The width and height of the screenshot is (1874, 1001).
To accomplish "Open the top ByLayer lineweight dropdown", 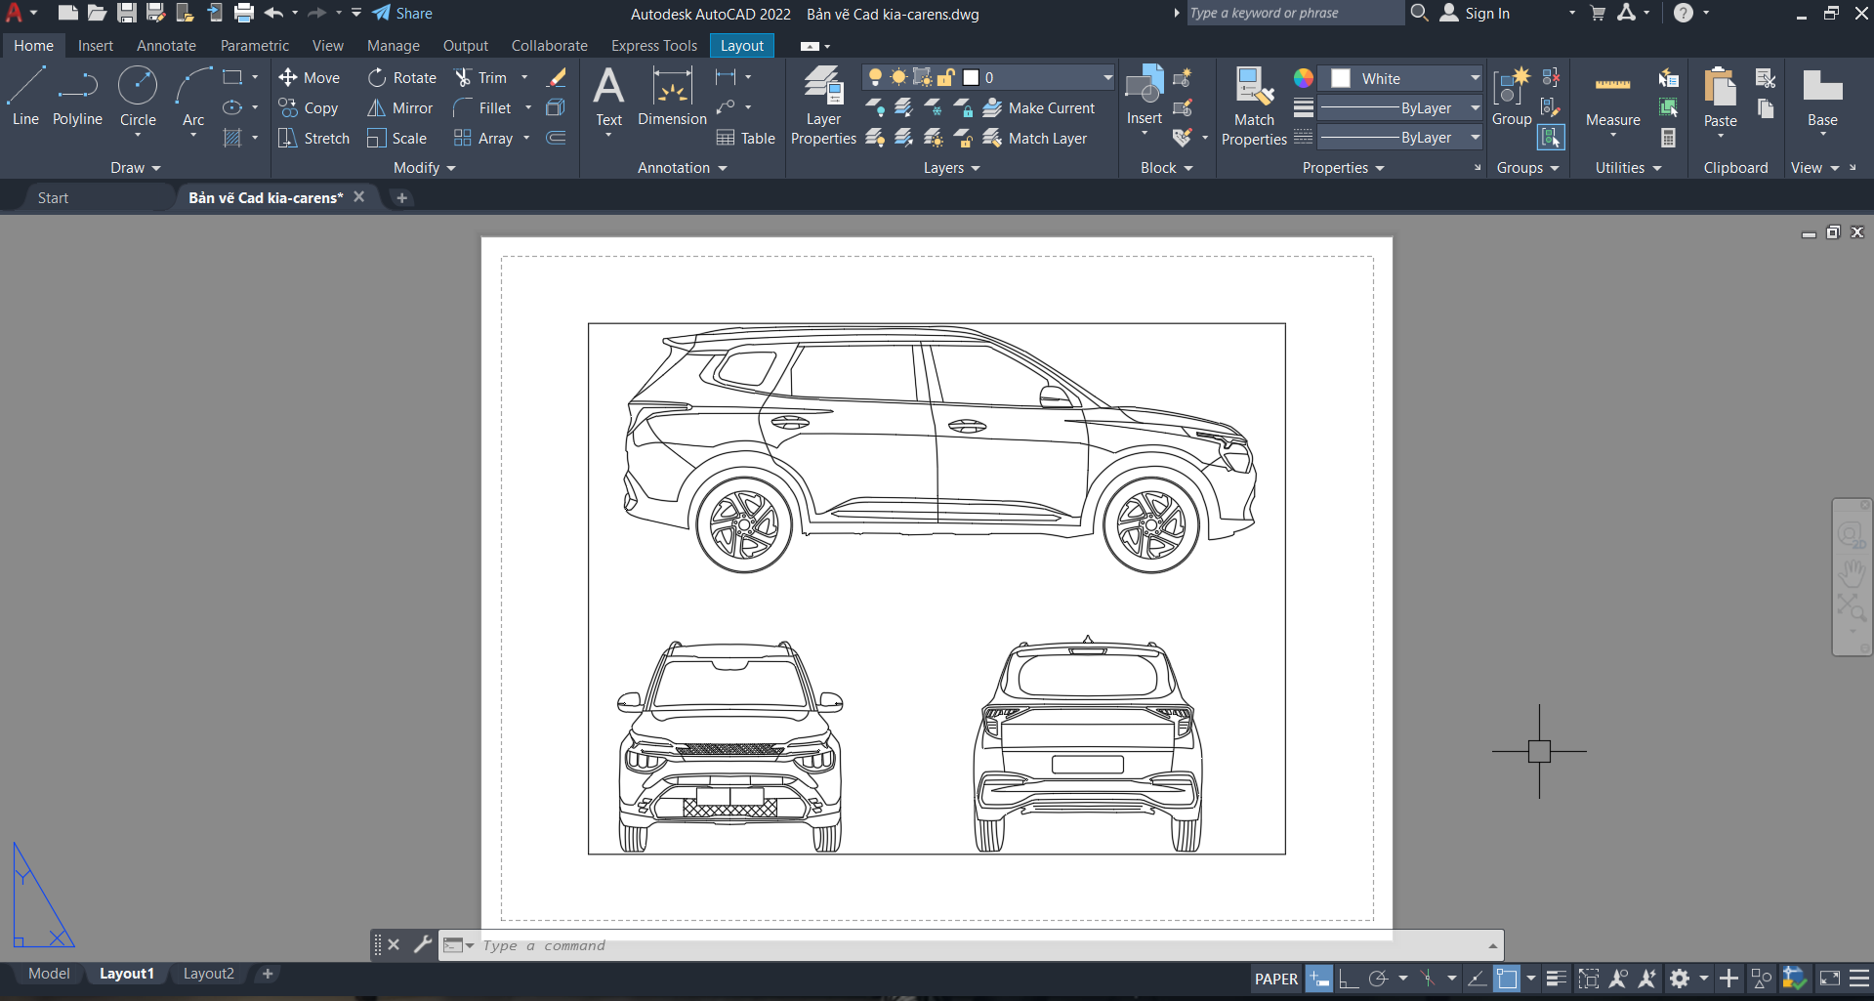I will click(x=1399, y=108).
